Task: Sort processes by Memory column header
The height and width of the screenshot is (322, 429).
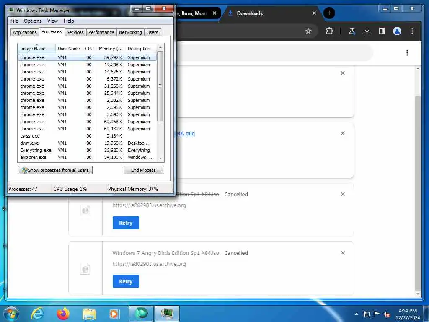Action: click(x=111, y=49)
